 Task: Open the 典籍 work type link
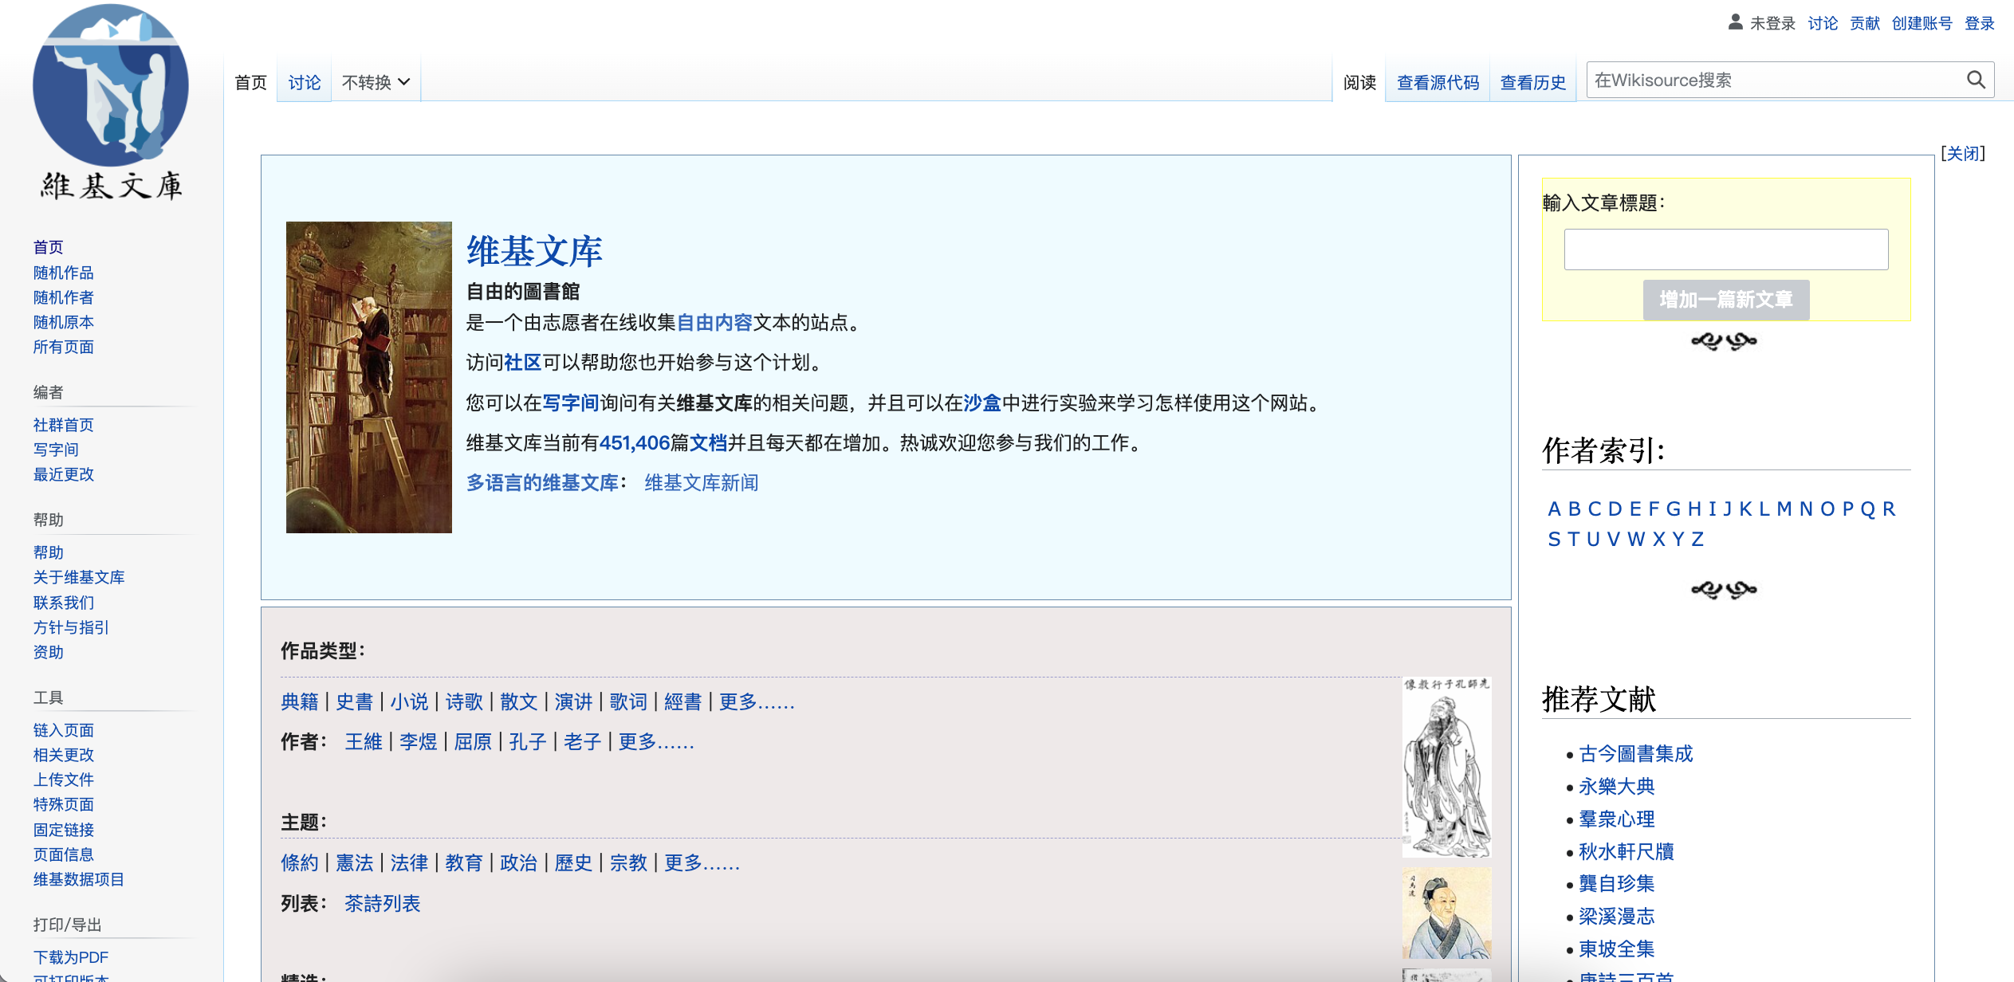(300, 701)
